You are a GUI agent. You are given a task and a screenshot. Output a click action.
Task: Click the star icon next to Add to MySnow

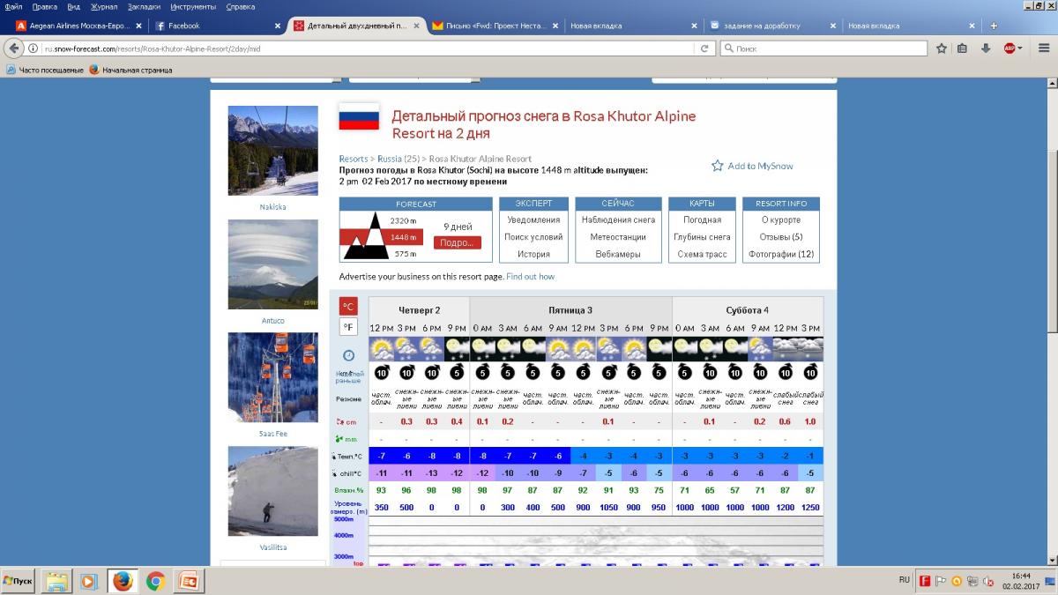point(718,166)
